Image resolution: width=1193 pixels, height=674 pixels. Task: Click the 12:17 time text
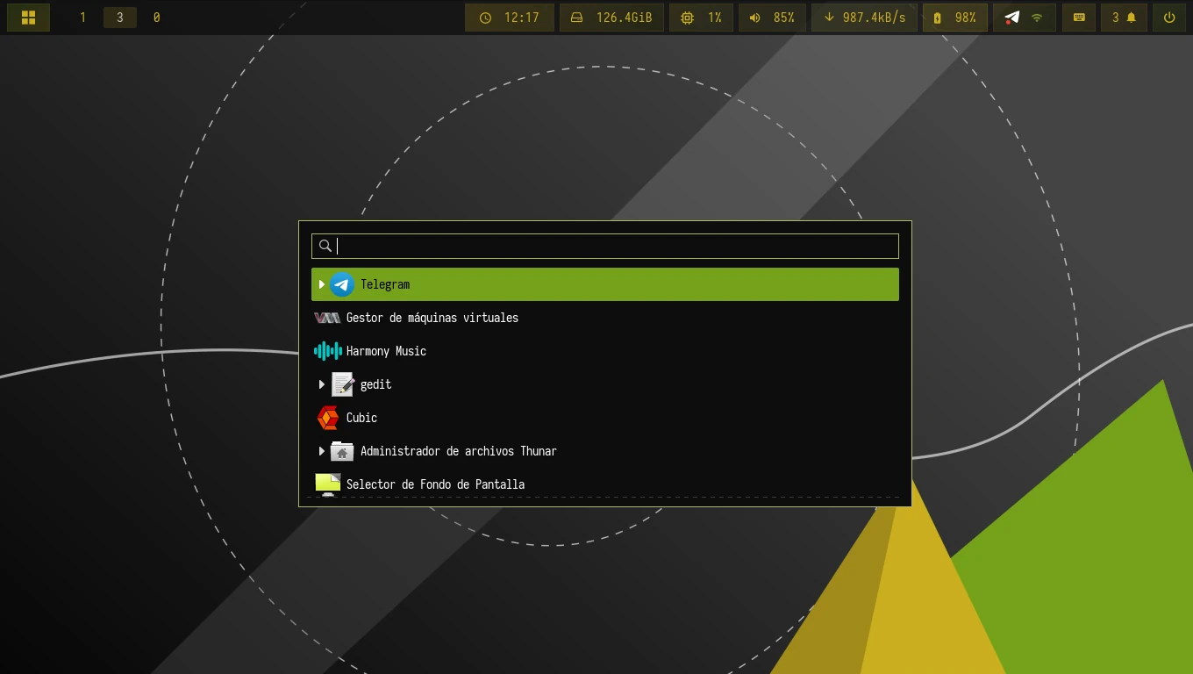(522, 18)
